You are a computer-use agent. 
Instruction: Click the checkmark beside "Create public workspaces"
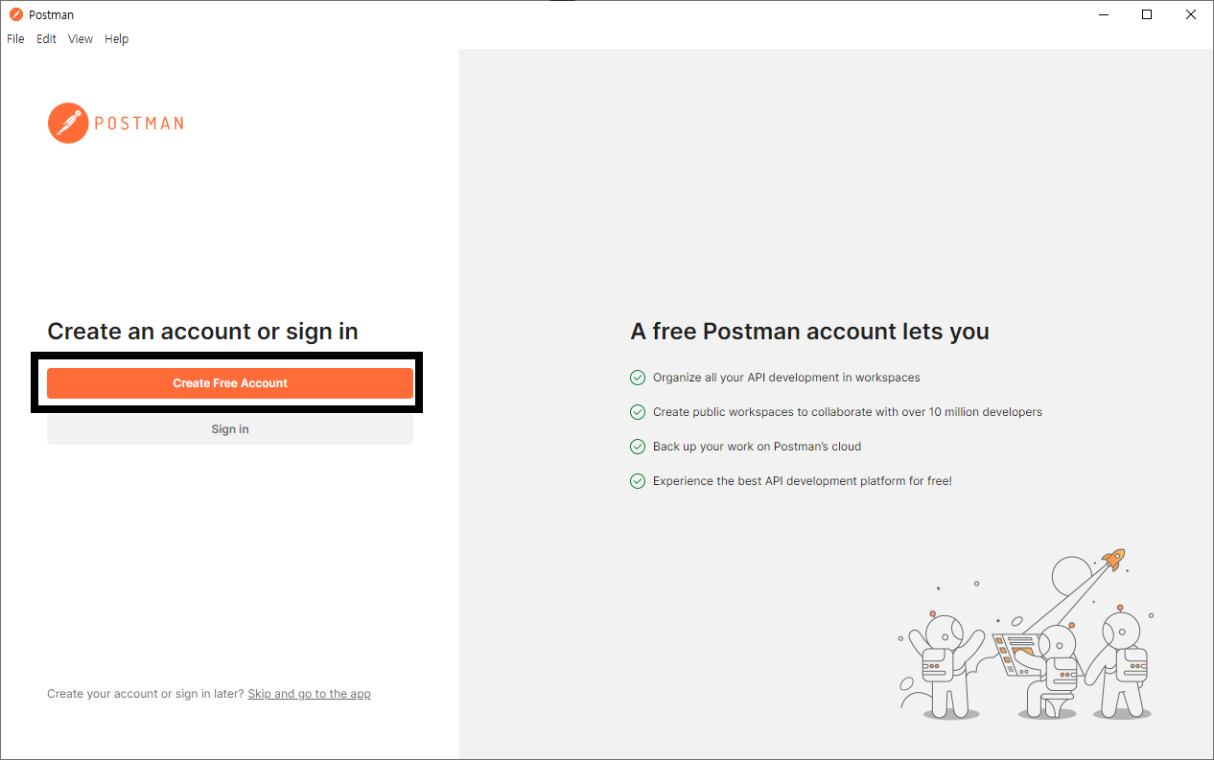click(x=638, y=411)
